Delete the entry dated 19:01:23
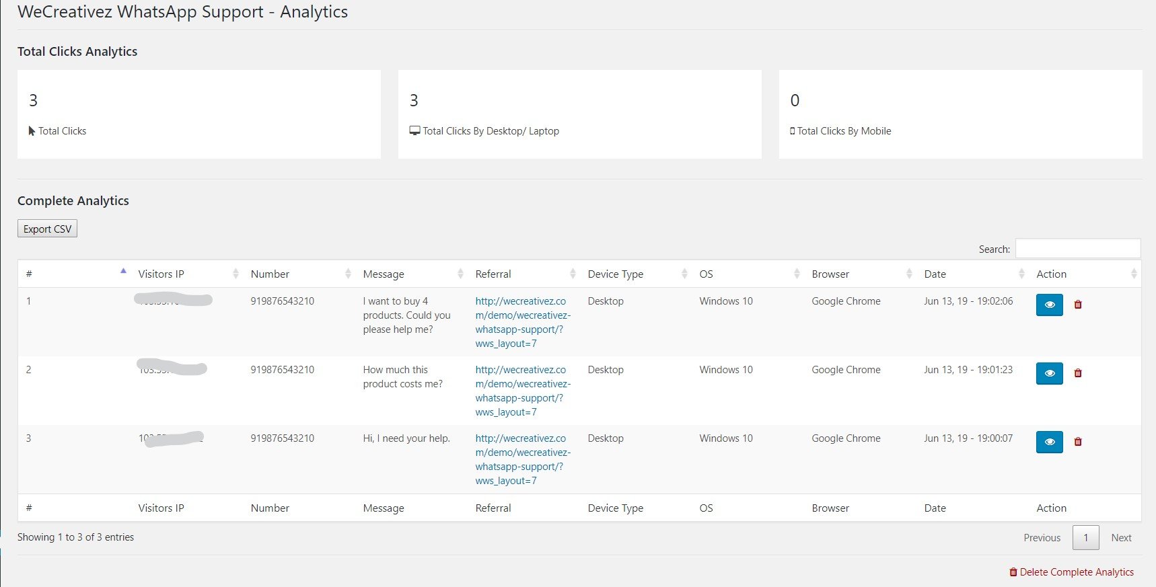The height and width of the screenshot is (587, 1156). 1078,373
